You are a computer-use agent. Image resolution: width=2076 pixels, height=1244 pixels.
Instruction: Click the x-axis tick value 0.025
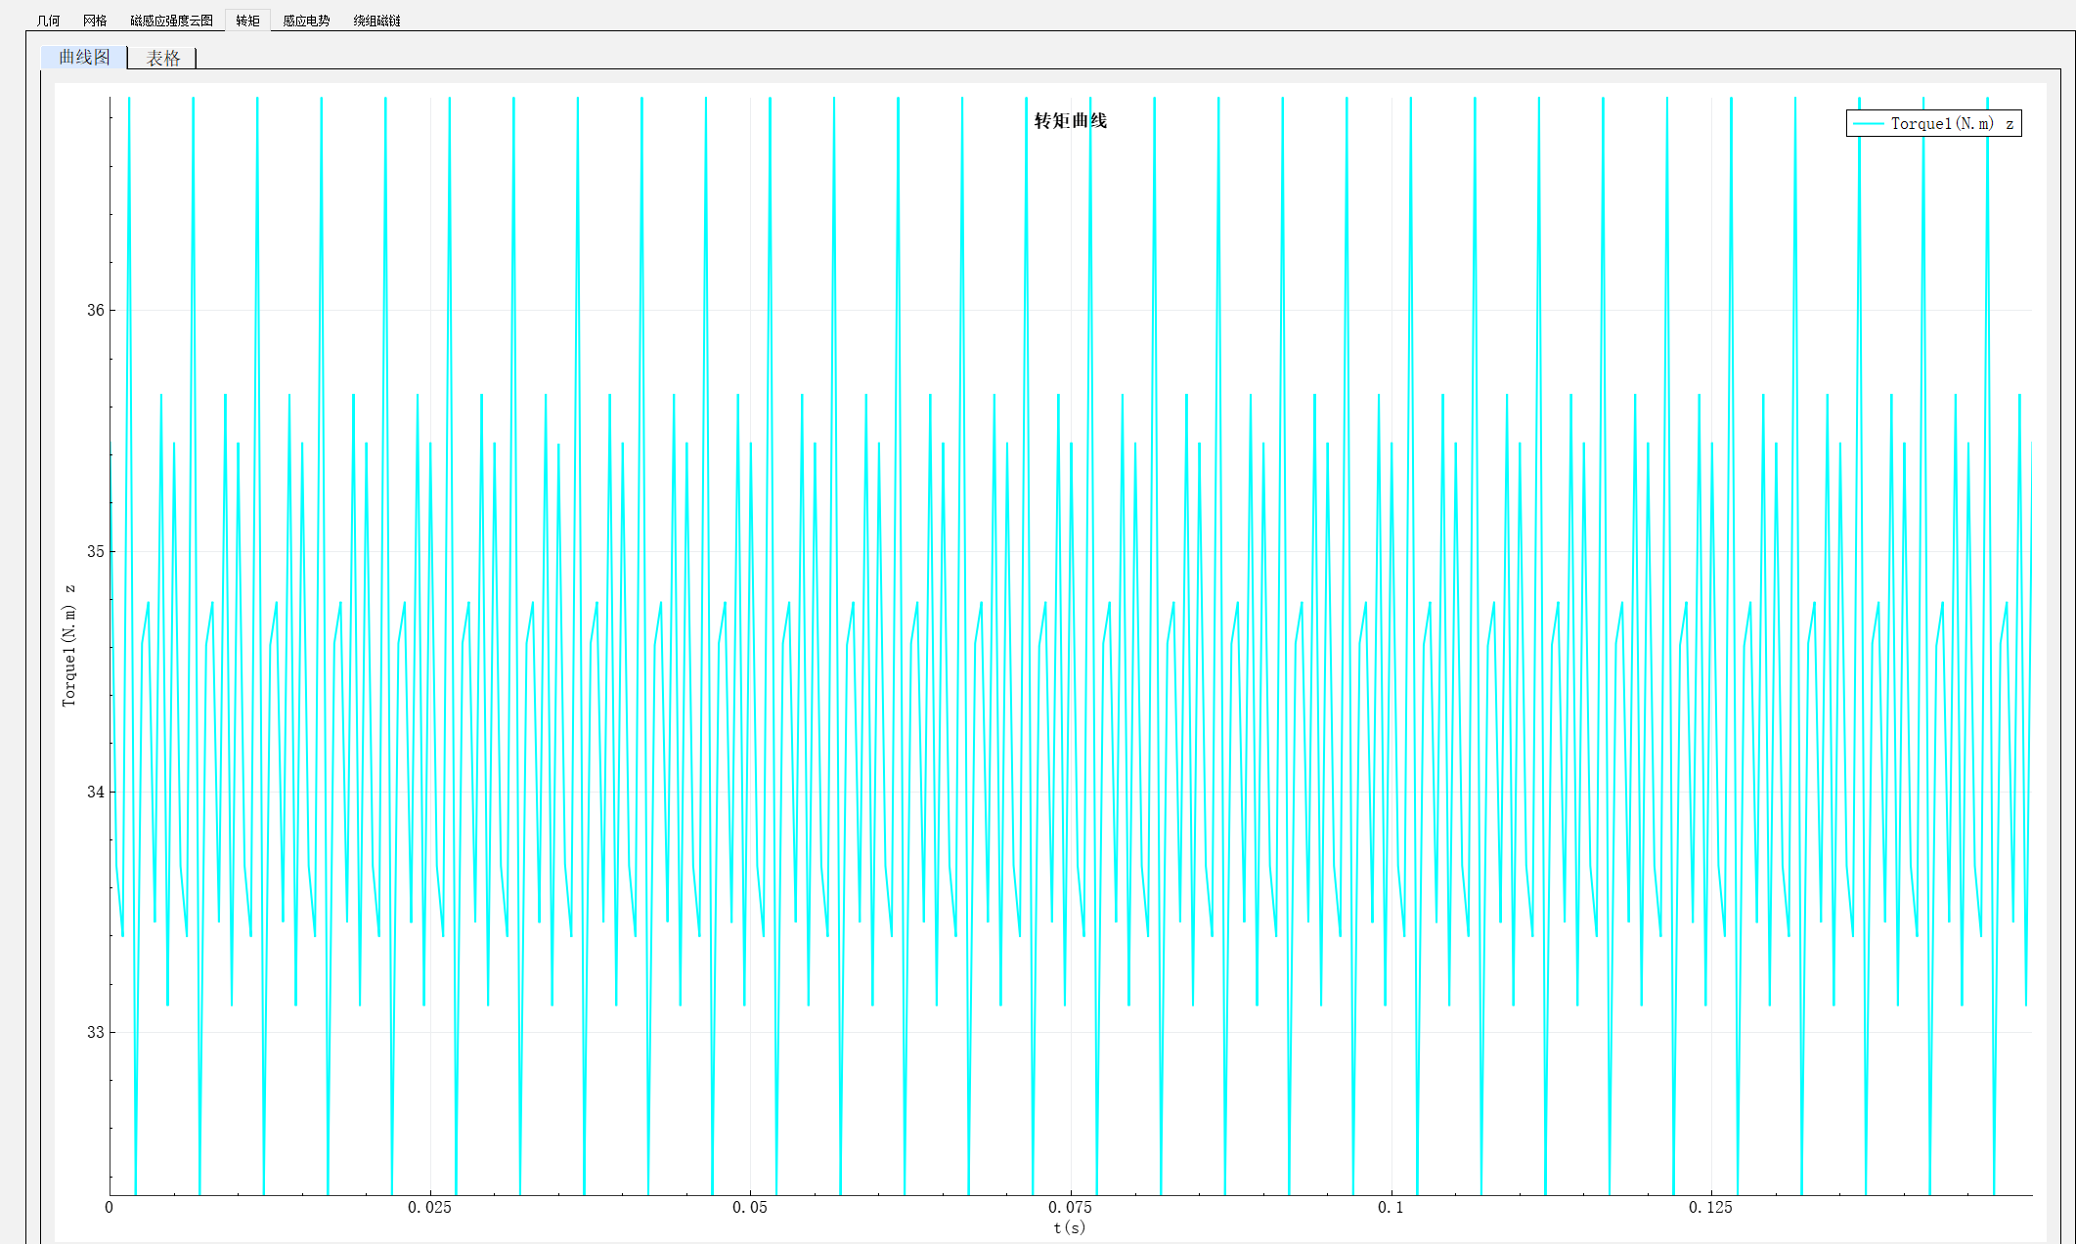click(x=429, y=1208)
